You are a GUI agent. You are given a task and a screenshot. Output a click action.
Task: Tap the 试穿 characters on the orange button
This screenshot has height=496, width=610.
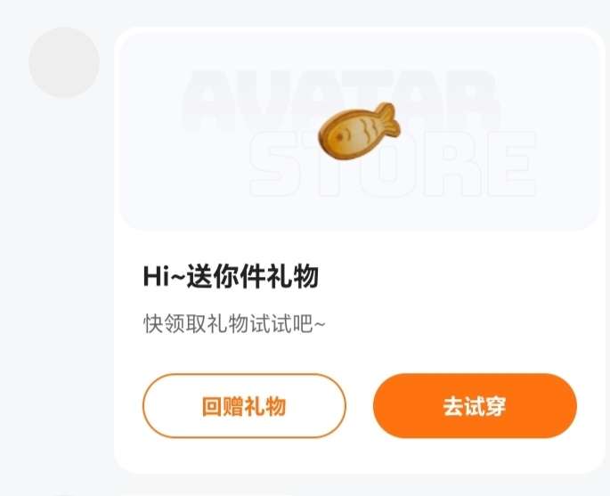point(485,407)
